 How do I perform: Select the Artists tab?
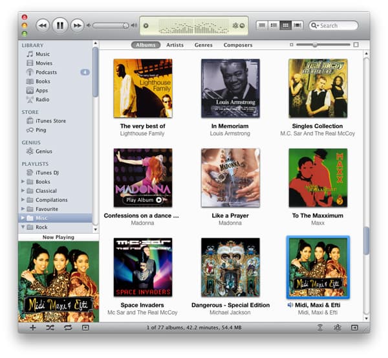(x=175, y=45)
